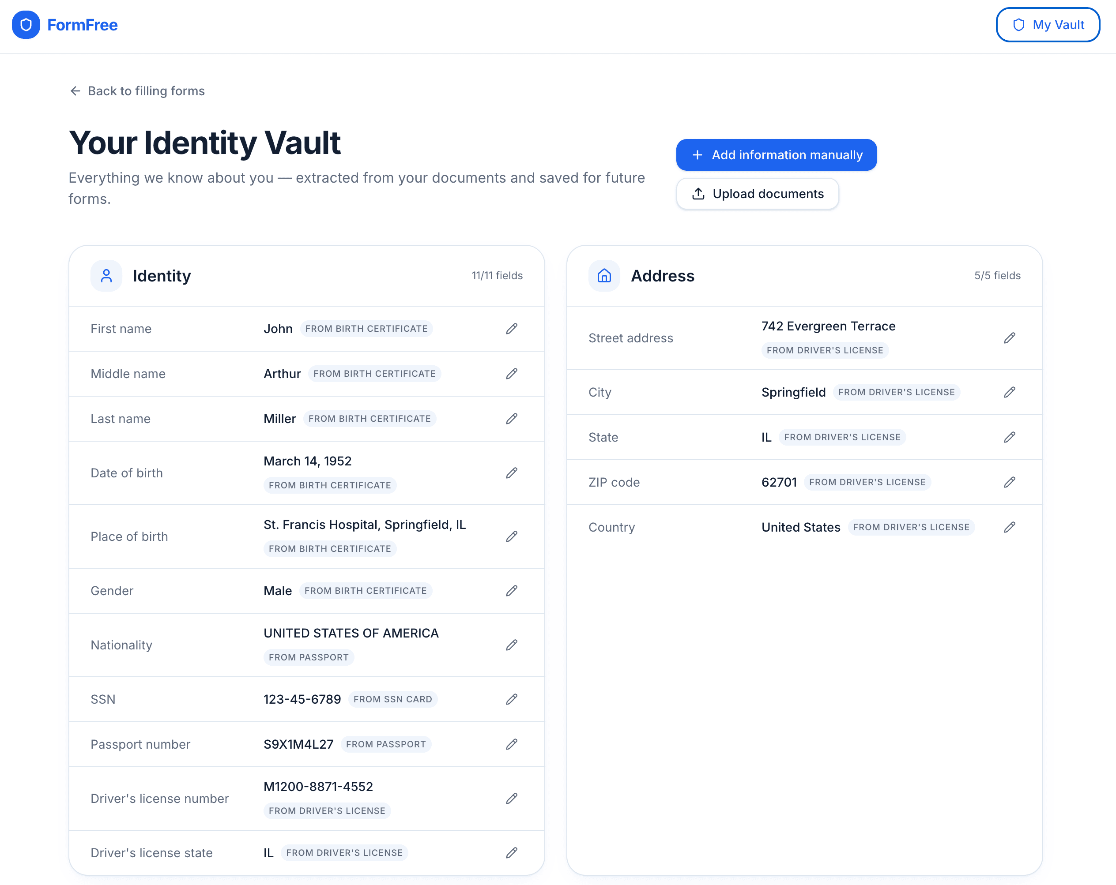Open My Vault button

pyautogui.click(x=1048, y=25)
